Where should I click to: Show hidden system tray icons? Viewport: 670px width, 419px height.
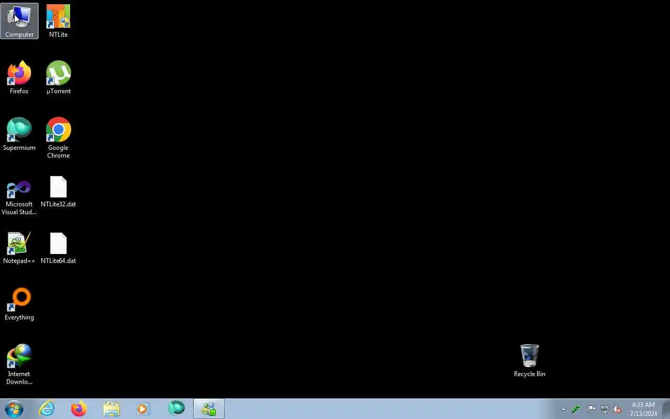tap(563, 409)
